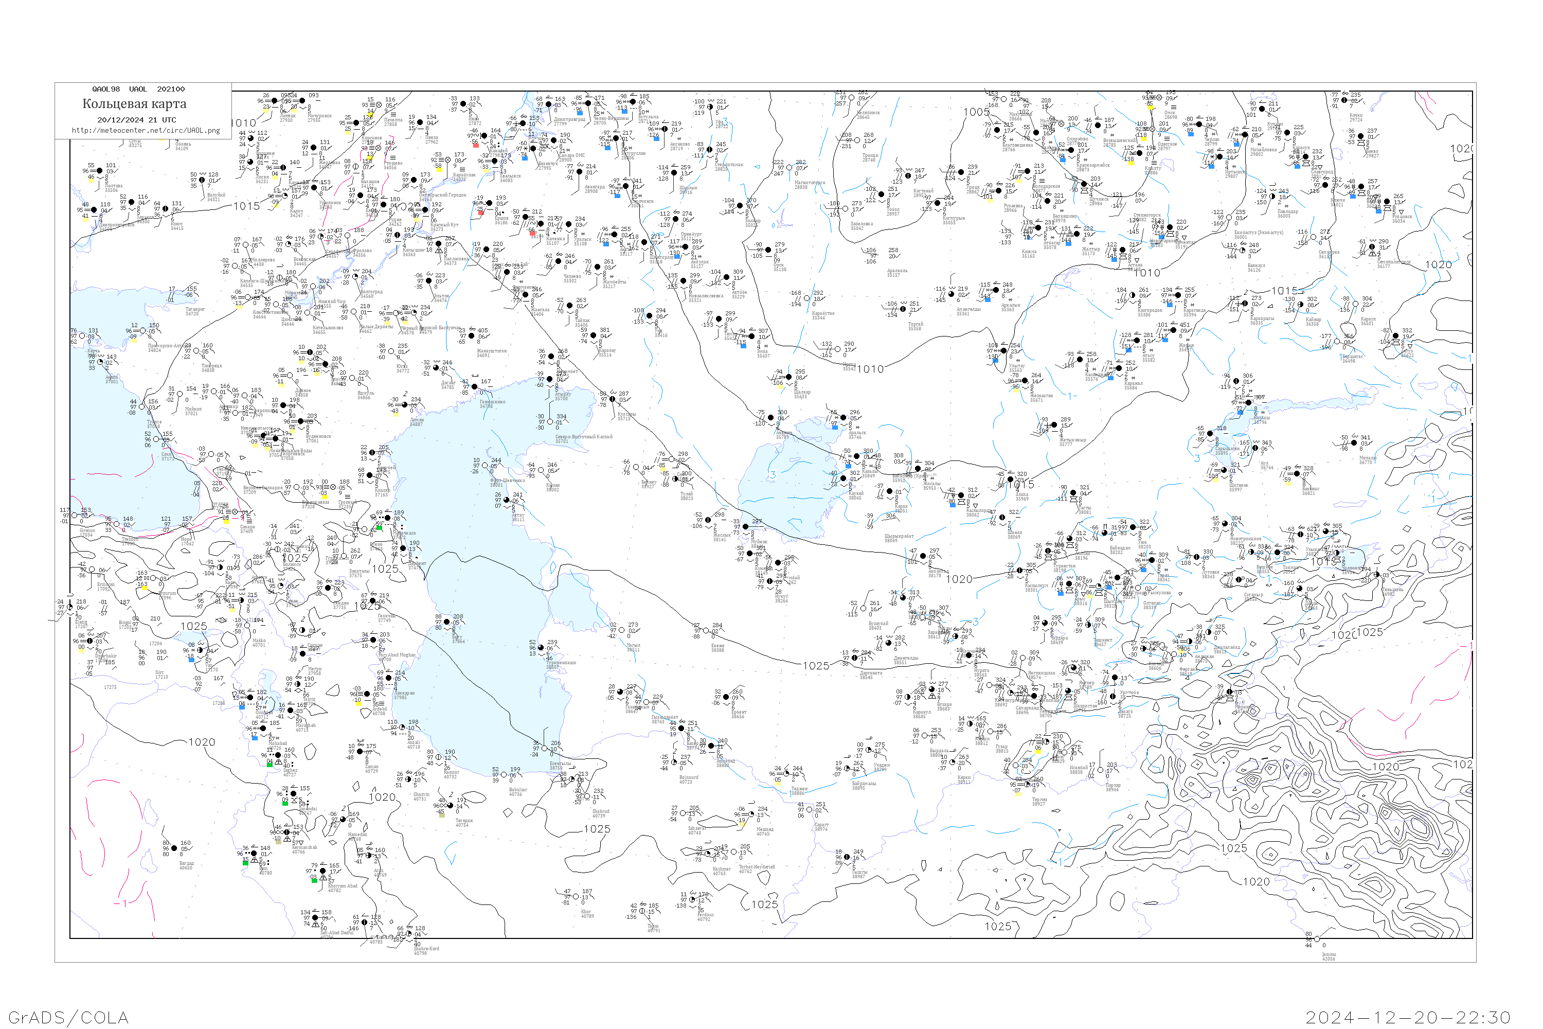This screenshot has width=1543, height=1029.
Task: Click the 1005 isobar pressure label
Action: pyautogui.click(x=976, y=112)
